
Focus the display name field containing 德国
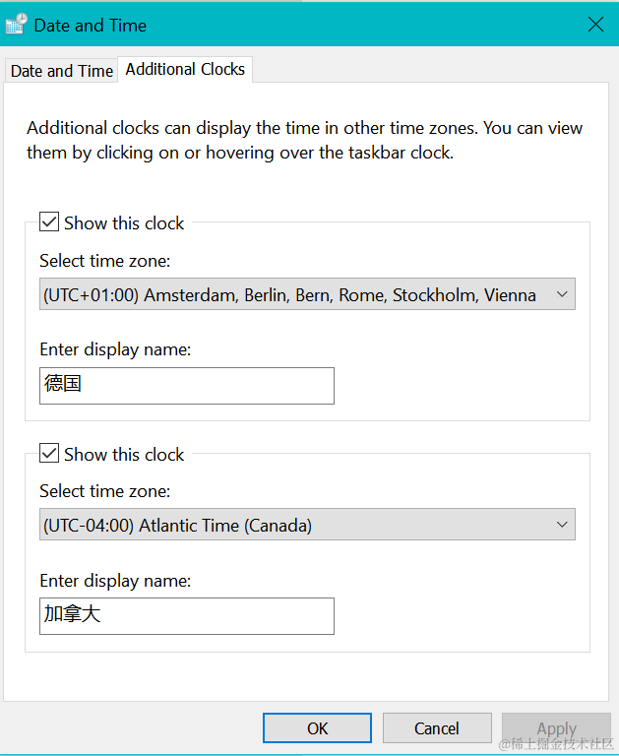click(187, 385)
